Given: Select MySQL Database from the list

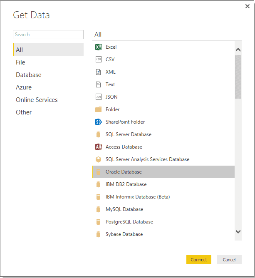Looking at the screenshot, I should click(x=163, y=209).
